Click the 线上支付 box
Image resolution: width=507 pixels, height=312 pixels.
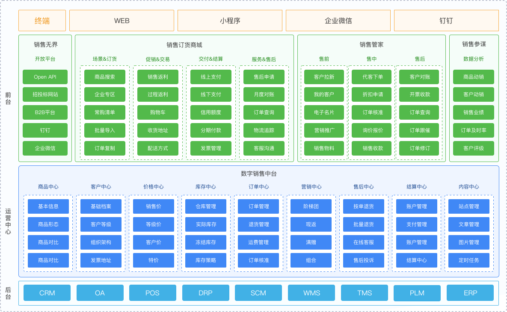pyautogui.click(x=211, y=77)
